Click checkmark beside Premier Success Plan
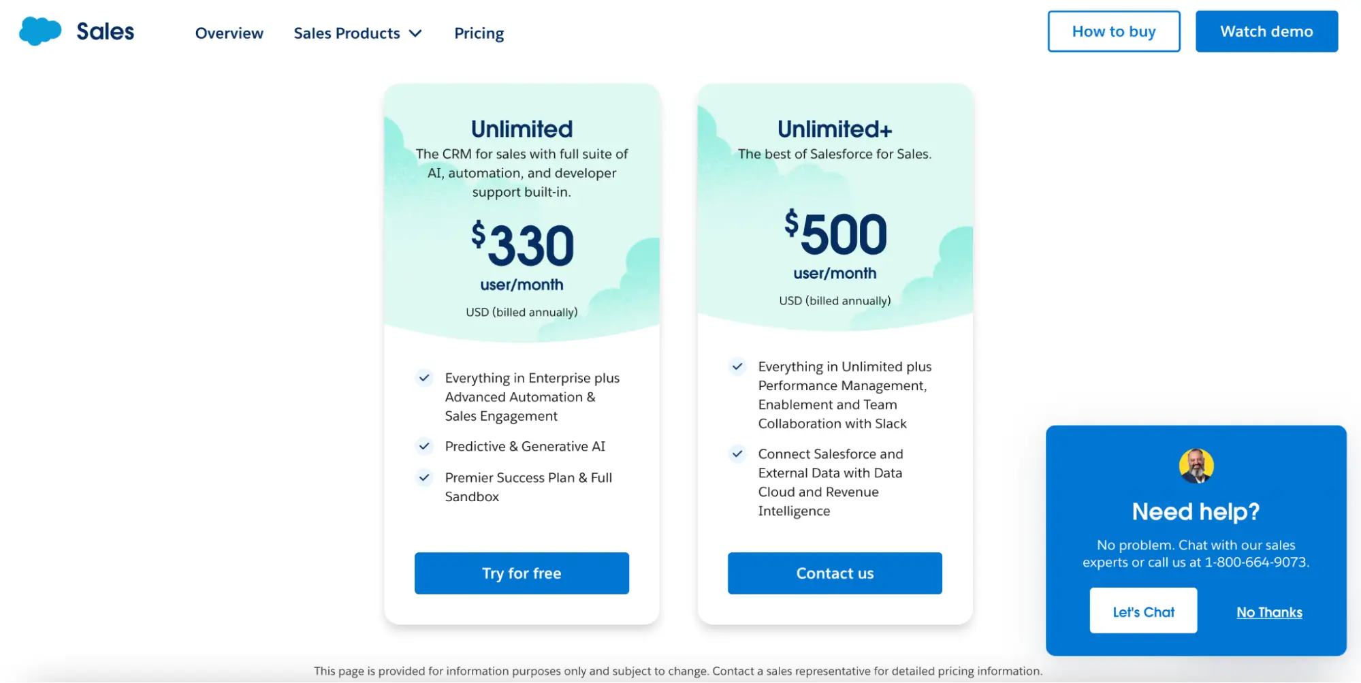This screenshot has width=1361, height=683. point(424,477)
